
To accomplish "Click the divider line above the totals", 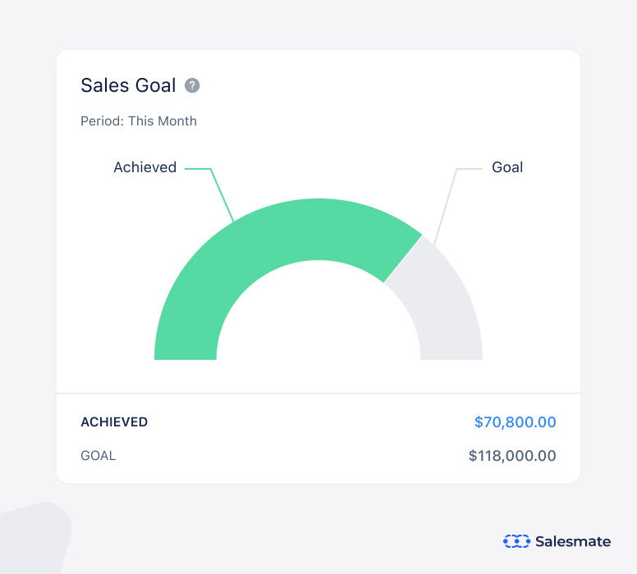I will point(318,394).
